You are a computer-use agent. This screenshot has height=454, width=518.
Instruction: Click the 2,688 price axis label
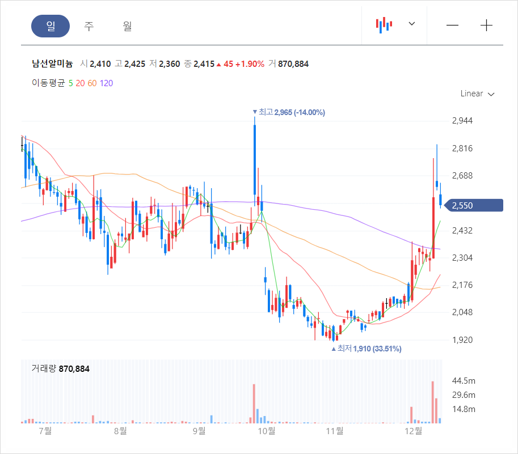462,176
